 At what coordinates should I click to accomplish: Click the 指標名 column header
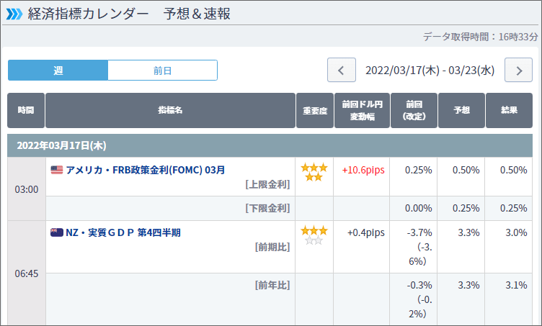tap(170, 111)
